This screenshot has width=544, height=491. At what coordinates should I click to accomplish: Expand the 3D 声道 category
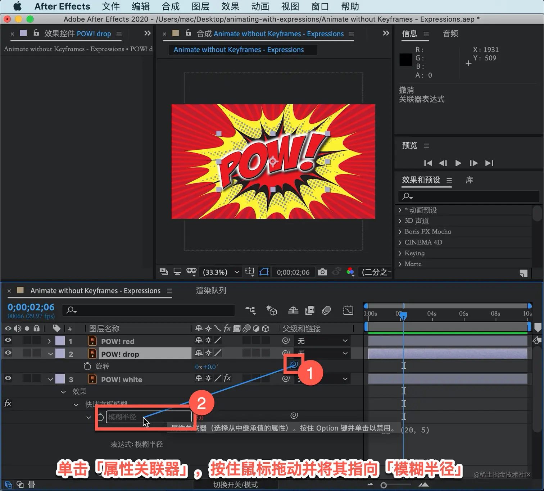pos(400,221)
